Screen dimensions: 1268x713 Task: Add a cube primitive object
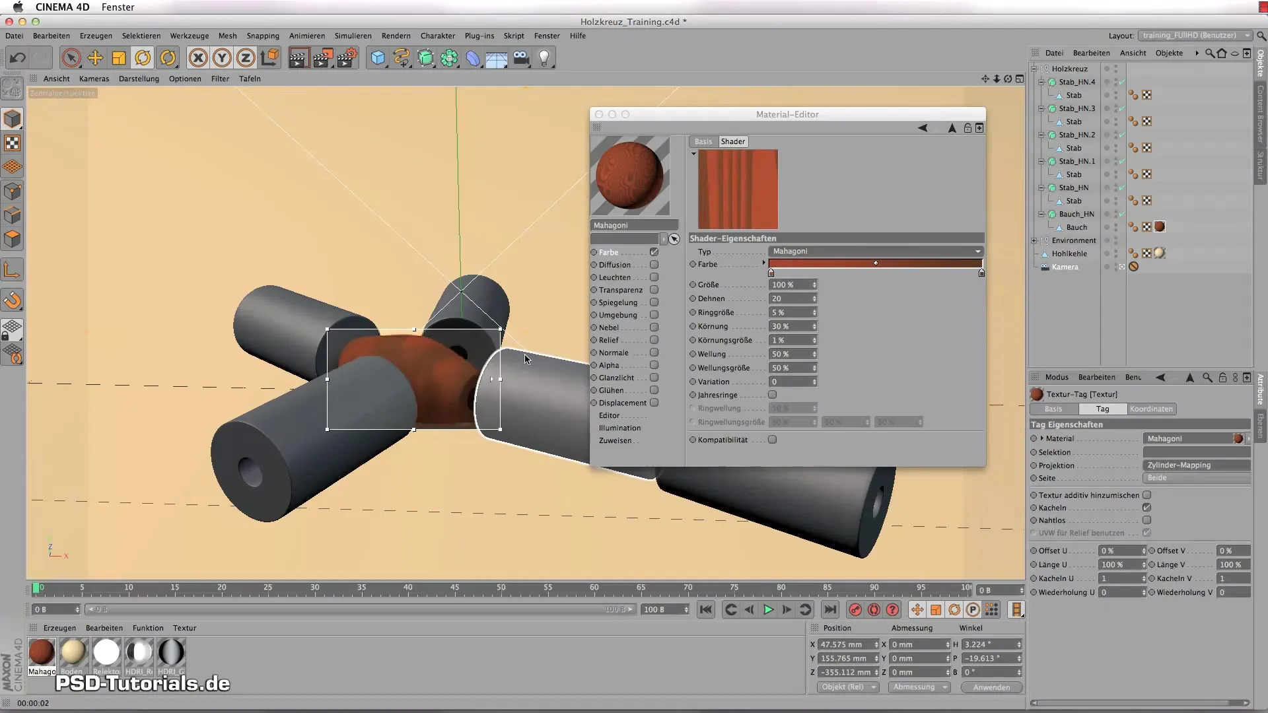[378, 58]
